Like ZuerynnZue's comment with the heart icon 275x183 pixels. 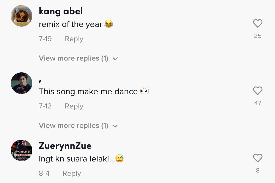[x=258, y=158]
